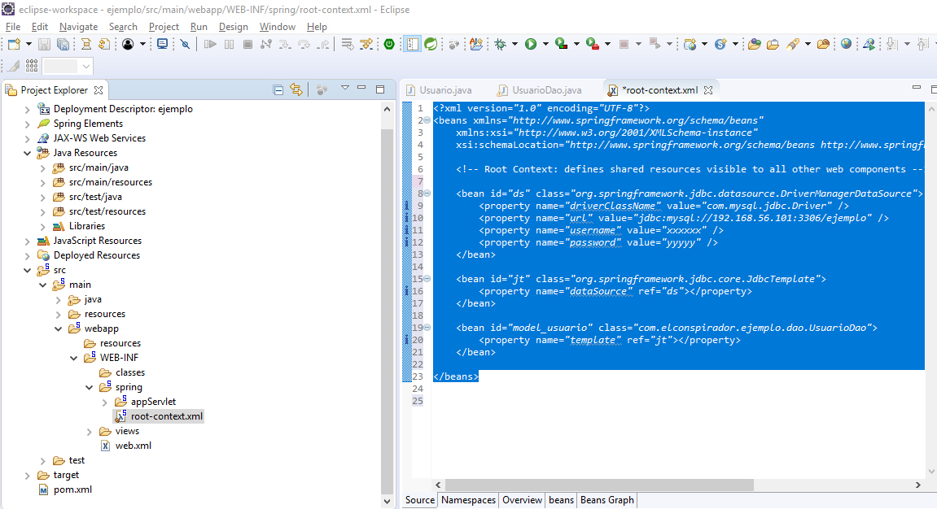The height and width of the screenshot is (509, 937).
Task: Switch to the Overview bottom tab
Action: click(x=523, y=500)
